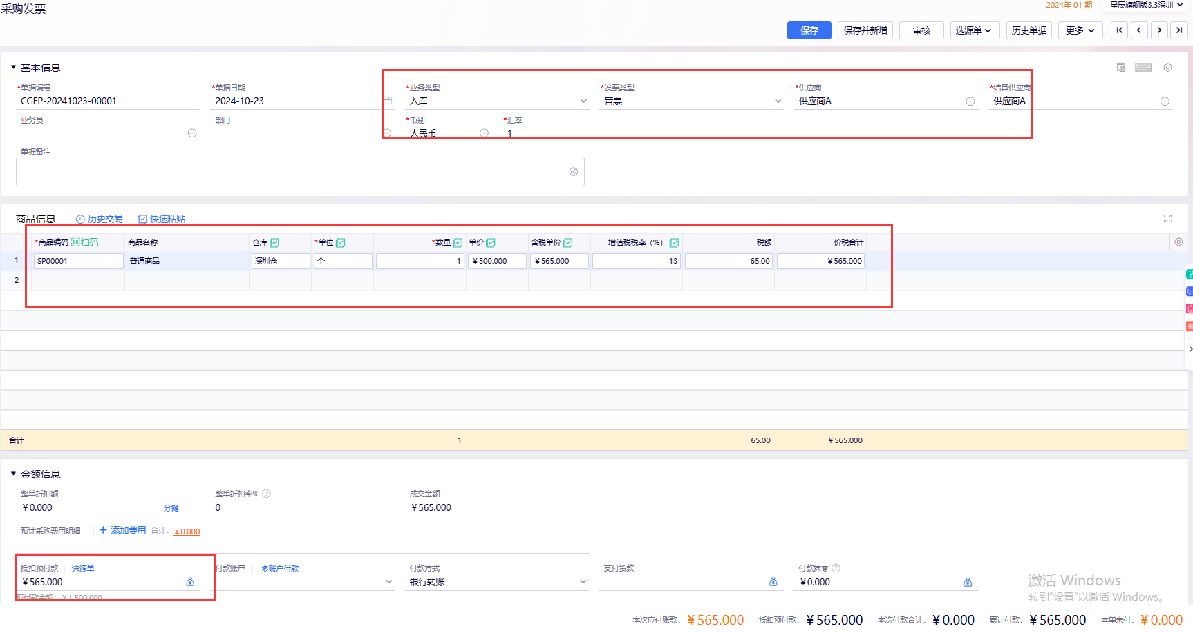Click the ¥500.000 unit price cell
The width and height of the screenshot is (1193, 633).
pyautogui.click(x=497, y=261)
